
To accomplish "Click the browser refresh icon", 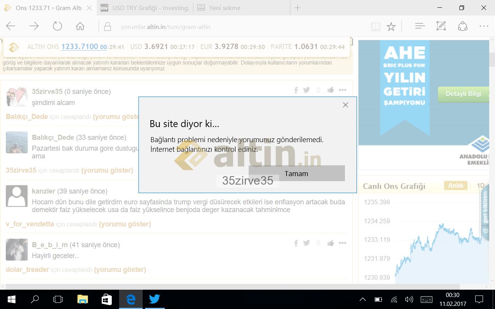I will 57,26.
